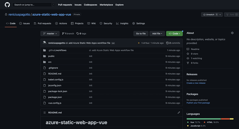Click the book icon beside Readme
This screenshot has height=129, width=239.
(x=188, y=49)
